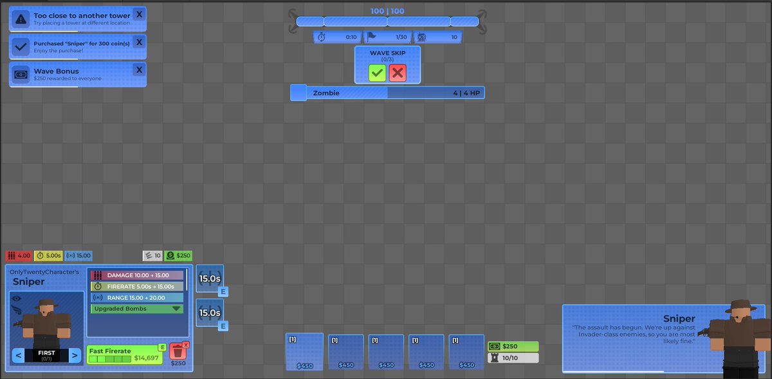Click the tower count 10/10 indicator

click(x=513, y=358)
